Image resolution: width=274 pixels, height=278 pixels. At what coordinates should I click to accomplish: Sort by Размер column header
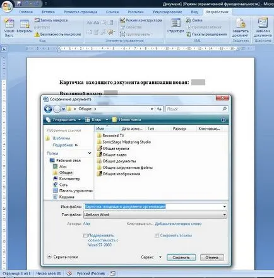(183, 129)
